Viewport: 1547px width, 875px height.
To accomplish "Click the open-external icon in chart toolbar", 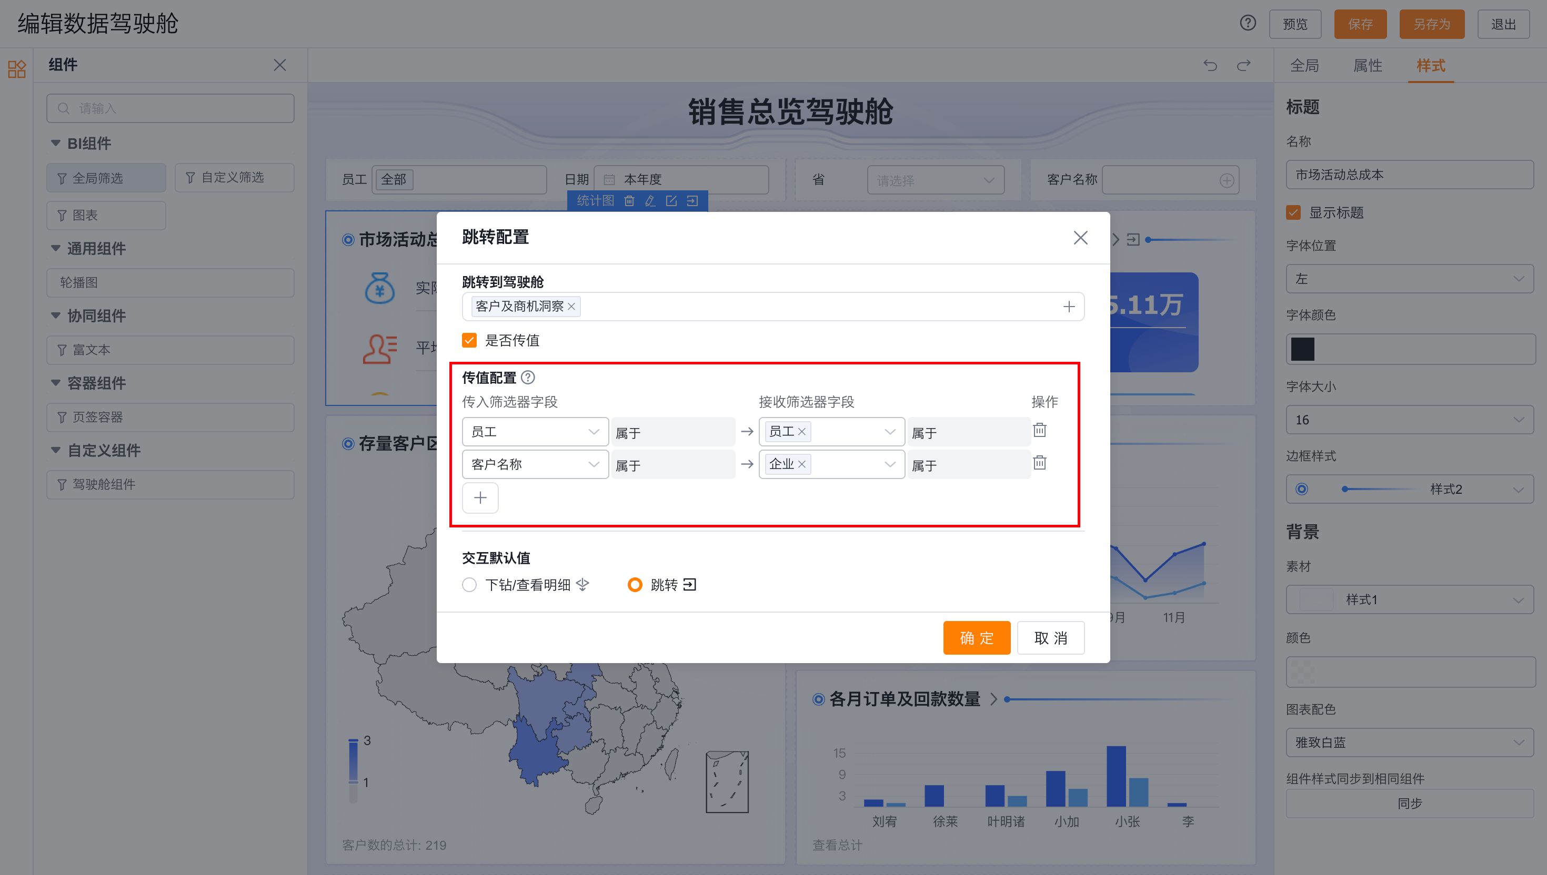I will click(x=671, y=201).
